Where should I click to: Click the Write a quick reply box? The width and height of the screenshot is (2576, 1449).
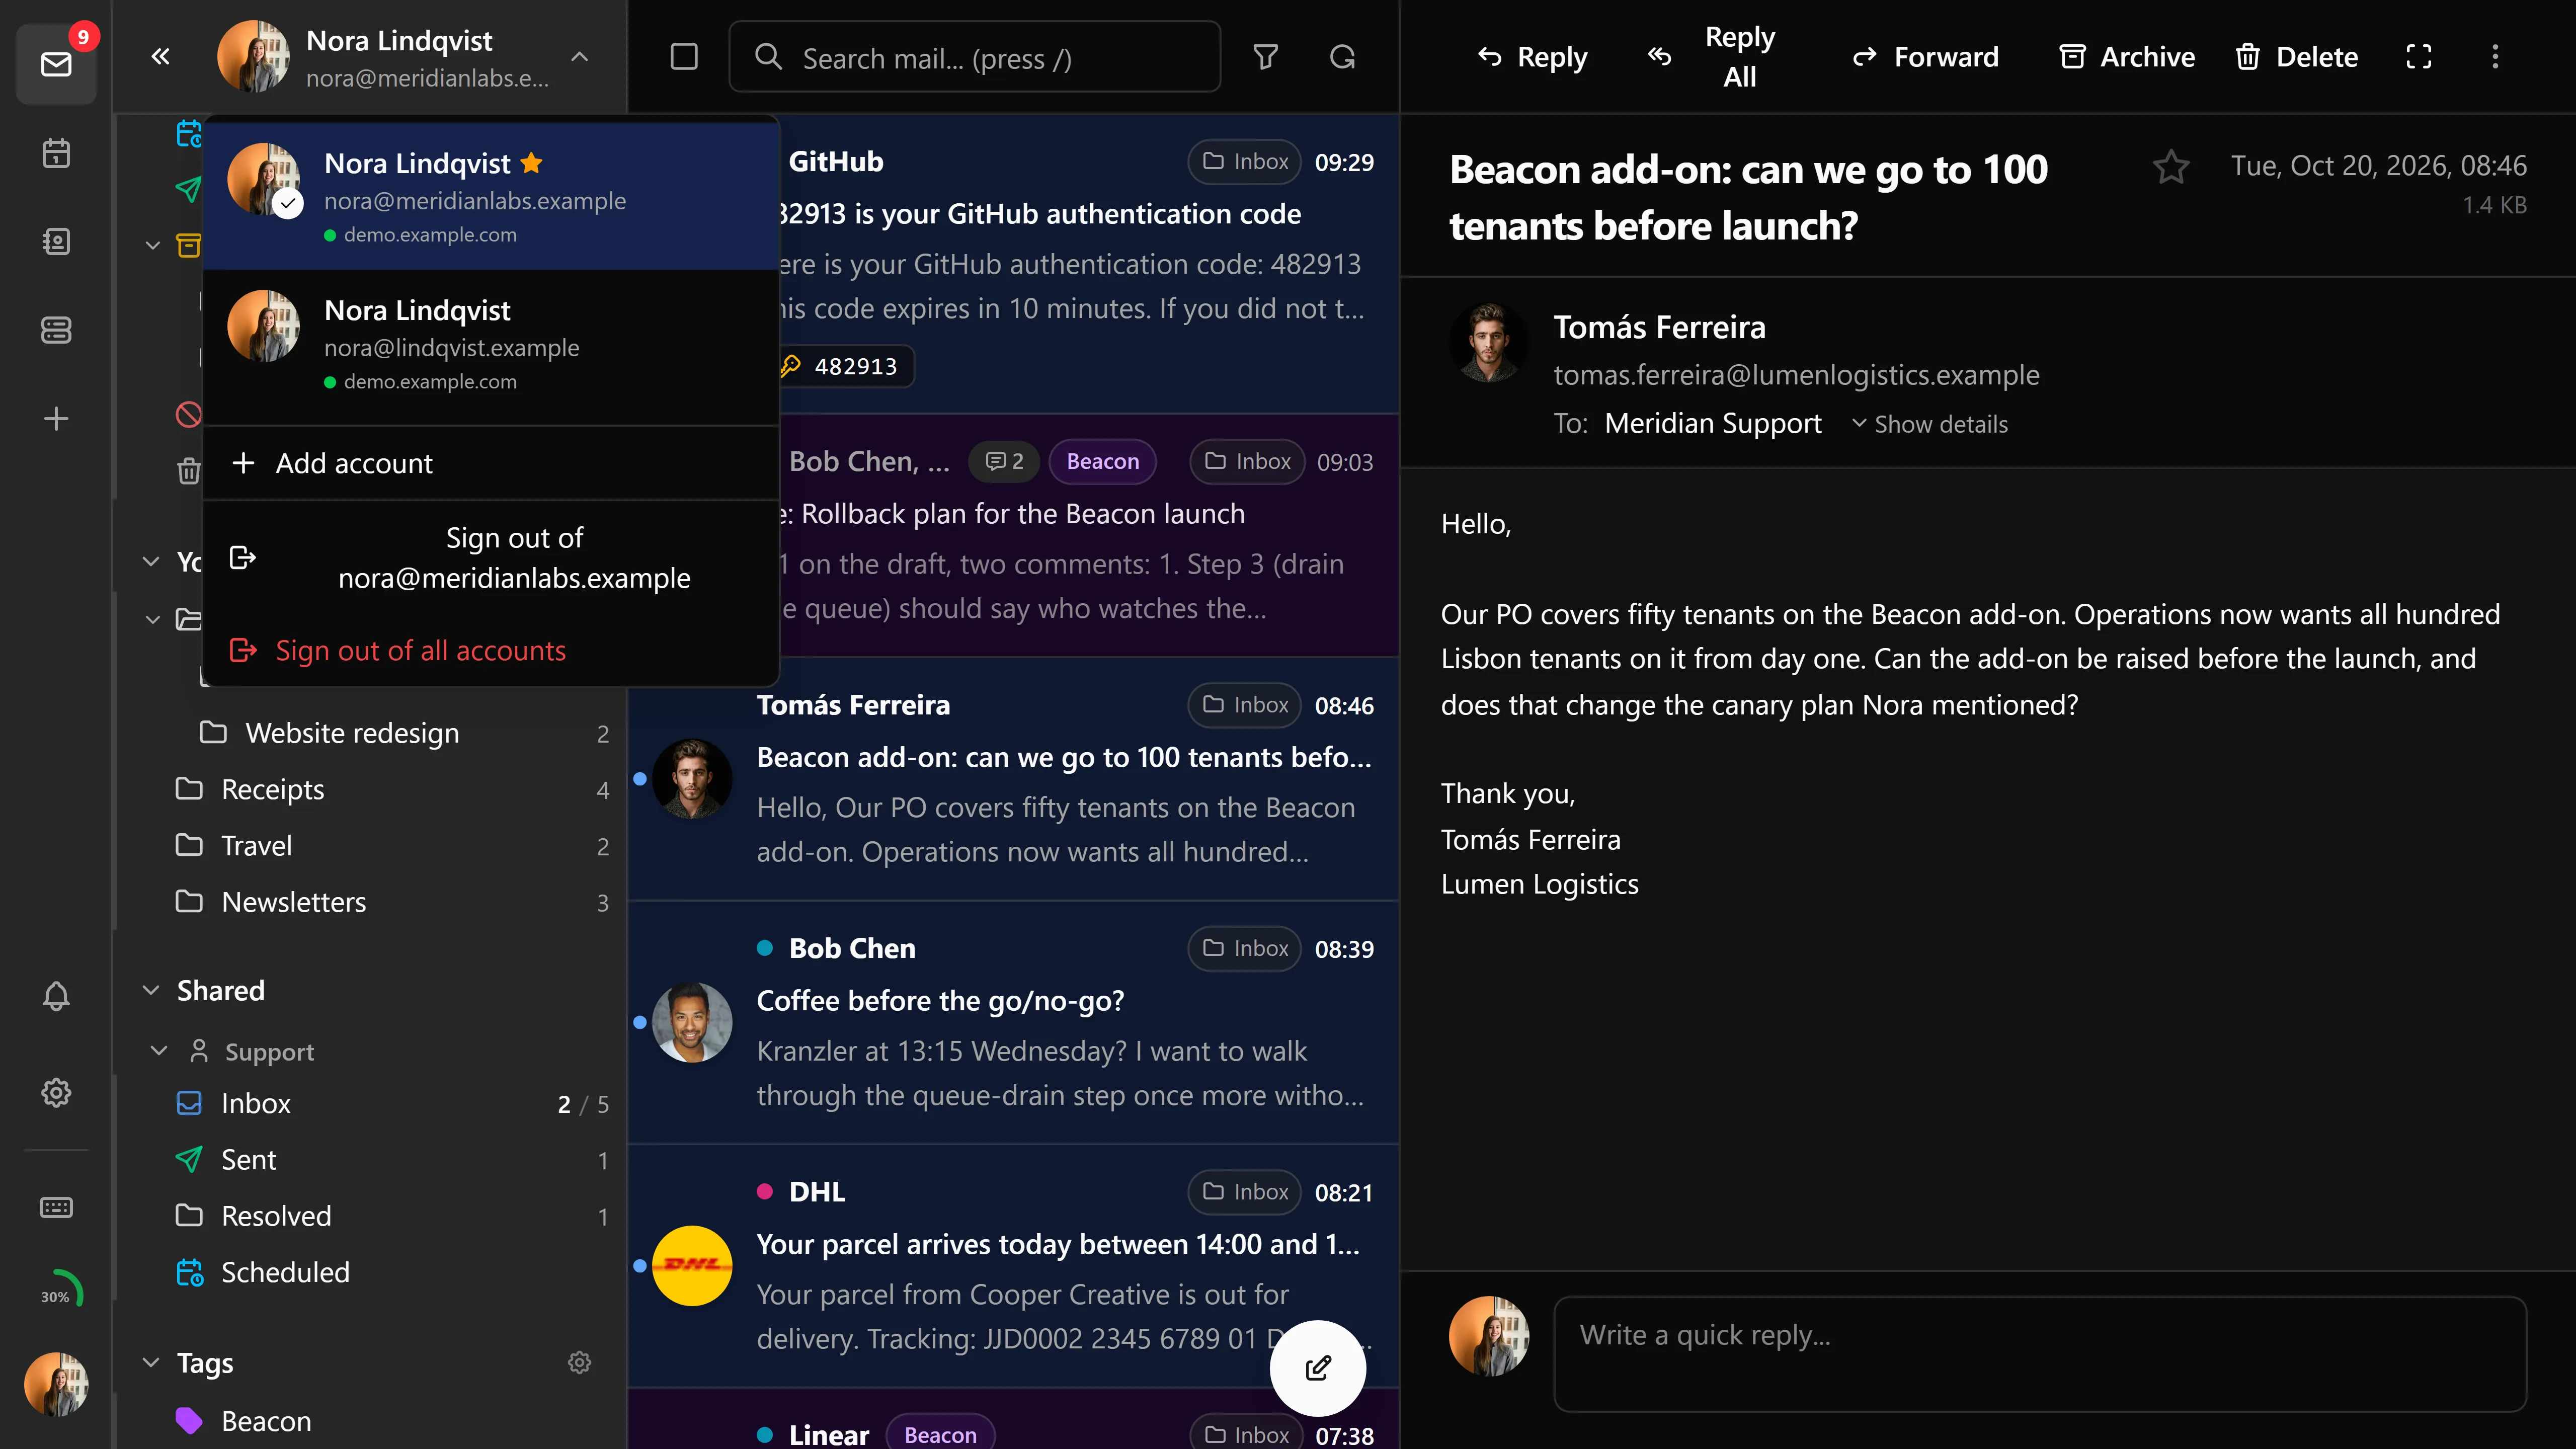tap(2040, 1354)
